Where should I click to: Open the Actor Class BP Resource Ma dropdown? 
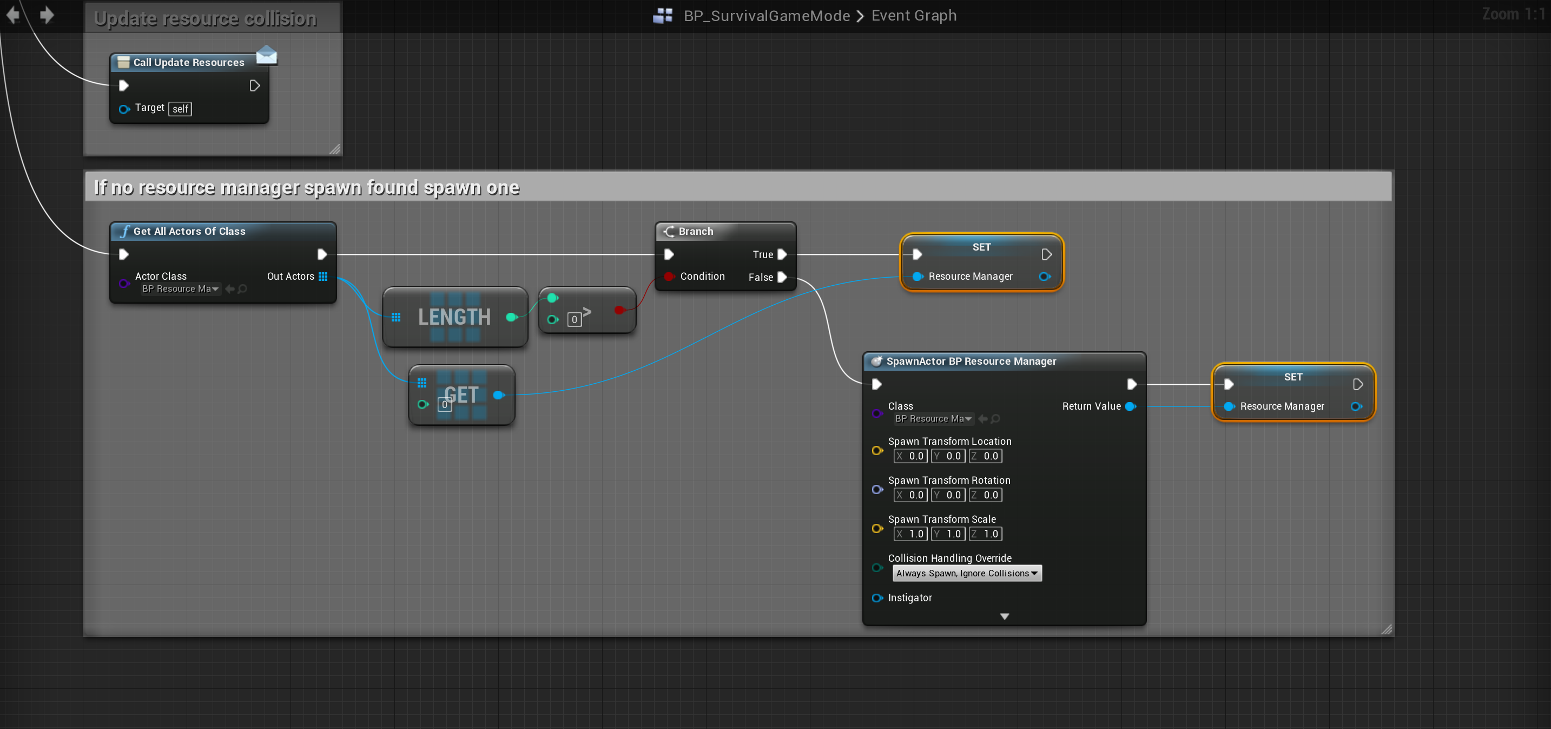180,289
